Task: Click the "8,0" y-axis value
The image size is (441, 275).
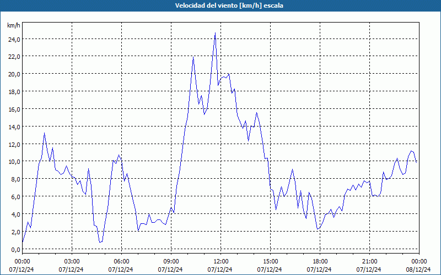Action: 15,179
